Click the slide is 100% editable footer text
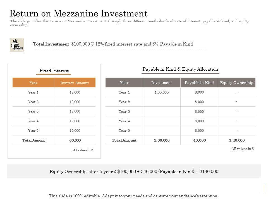The width and height of the screenshot is (268, 201). pyautogui.click(x=133, y=196)
